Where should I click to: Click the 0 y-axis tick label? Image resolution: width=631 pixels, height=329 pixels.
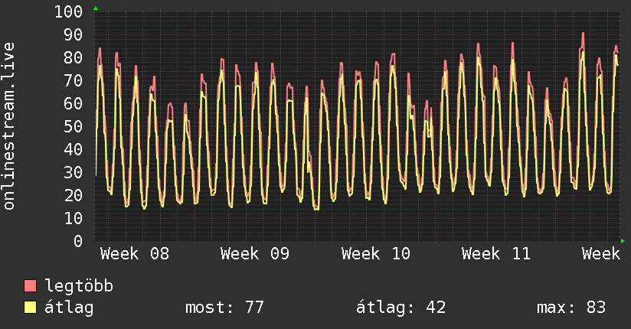coord(78,241)
